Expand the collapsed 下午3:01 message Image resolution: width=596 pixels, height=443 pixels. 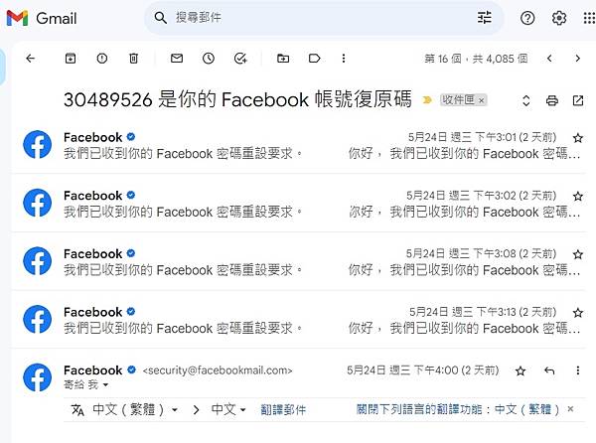tap(298, 145)
